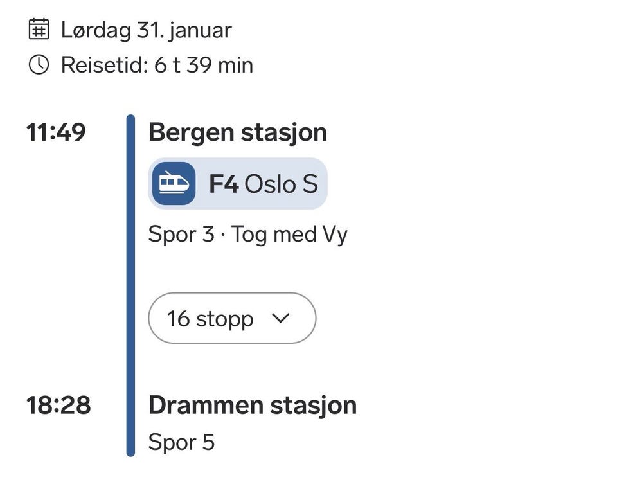Image resolution: width=617 pixels, height=491 pixels.
Task: Click the bold F4 line number
Action: point(224,184)
